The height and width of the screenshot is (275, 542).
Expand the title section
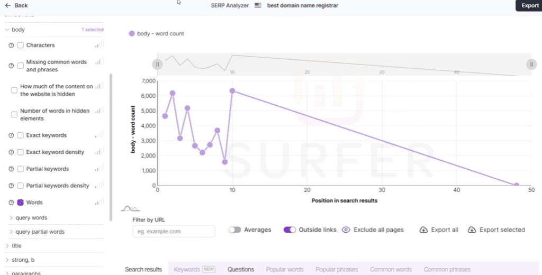[x=7, y=246]
